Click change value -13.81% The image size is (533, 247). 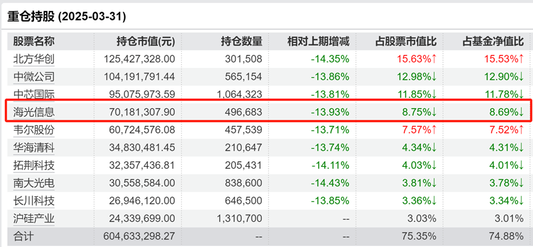(x=330, y=94)
